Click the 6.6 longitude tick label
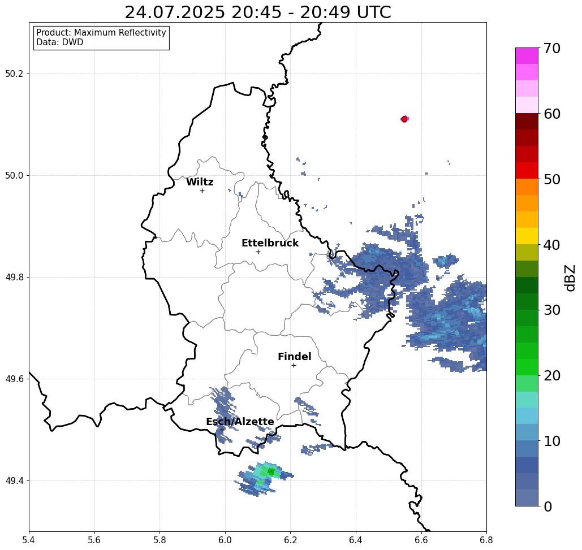Viewport: 582px width, 550px height. coord(421,540)
